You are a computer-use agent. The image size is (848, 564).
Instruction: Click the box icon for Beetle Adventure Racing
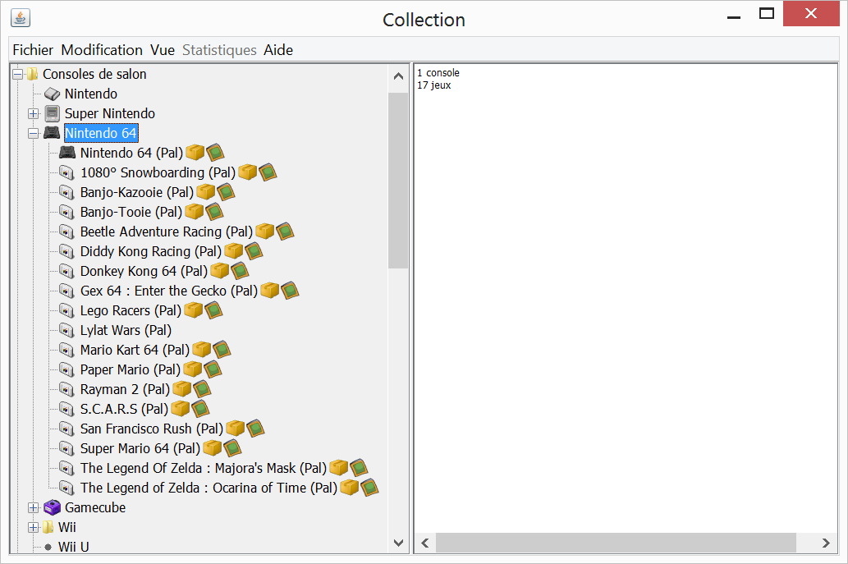pos(264,232)
